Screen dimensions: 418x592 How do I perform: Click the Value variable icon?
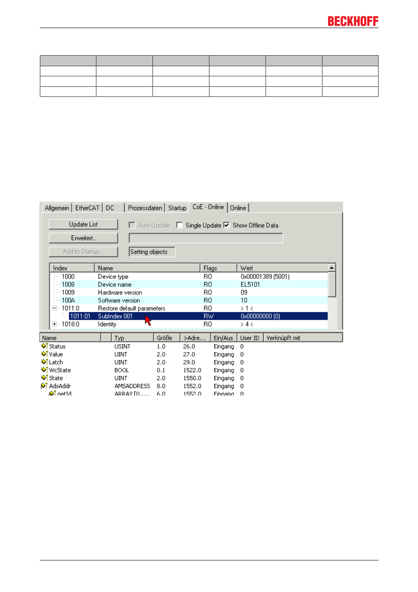tap(44, 354)
